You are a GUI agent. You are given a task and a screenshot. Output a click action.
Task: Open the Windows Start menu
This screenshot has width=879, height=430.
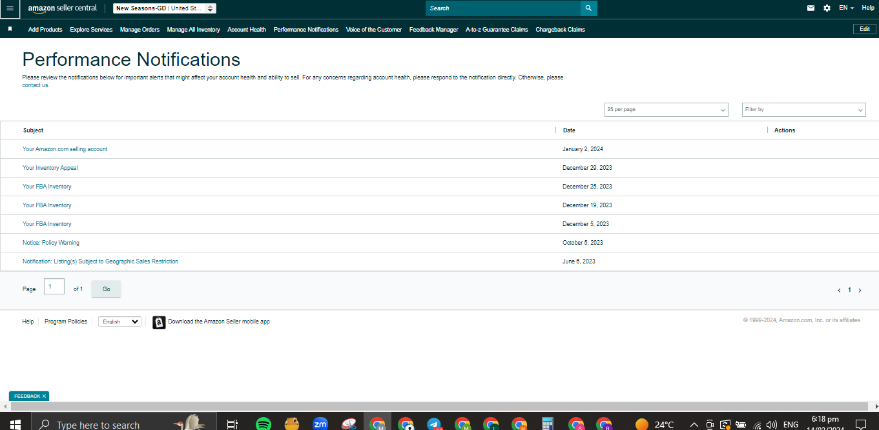click(15, 424)
